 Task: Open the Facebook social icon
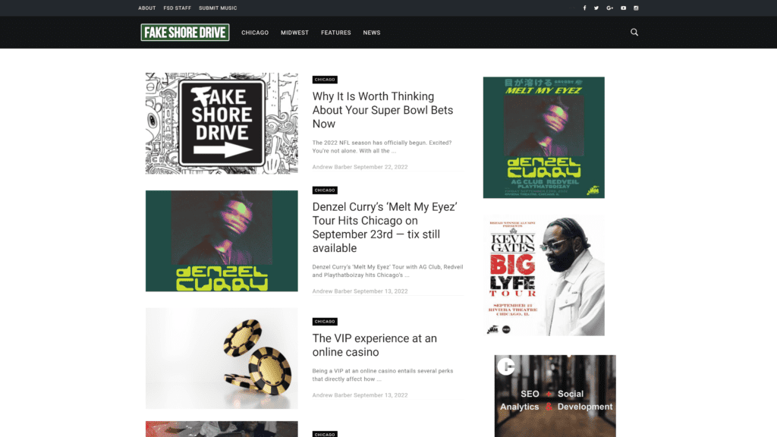584,8
